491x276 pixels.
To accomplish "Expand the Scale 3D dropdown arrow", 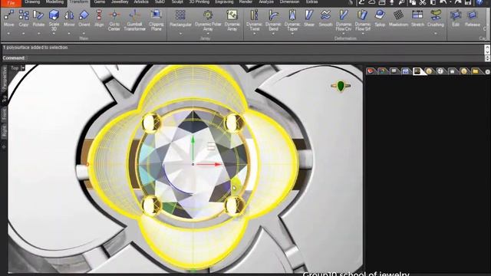I will tap(54, 34).
